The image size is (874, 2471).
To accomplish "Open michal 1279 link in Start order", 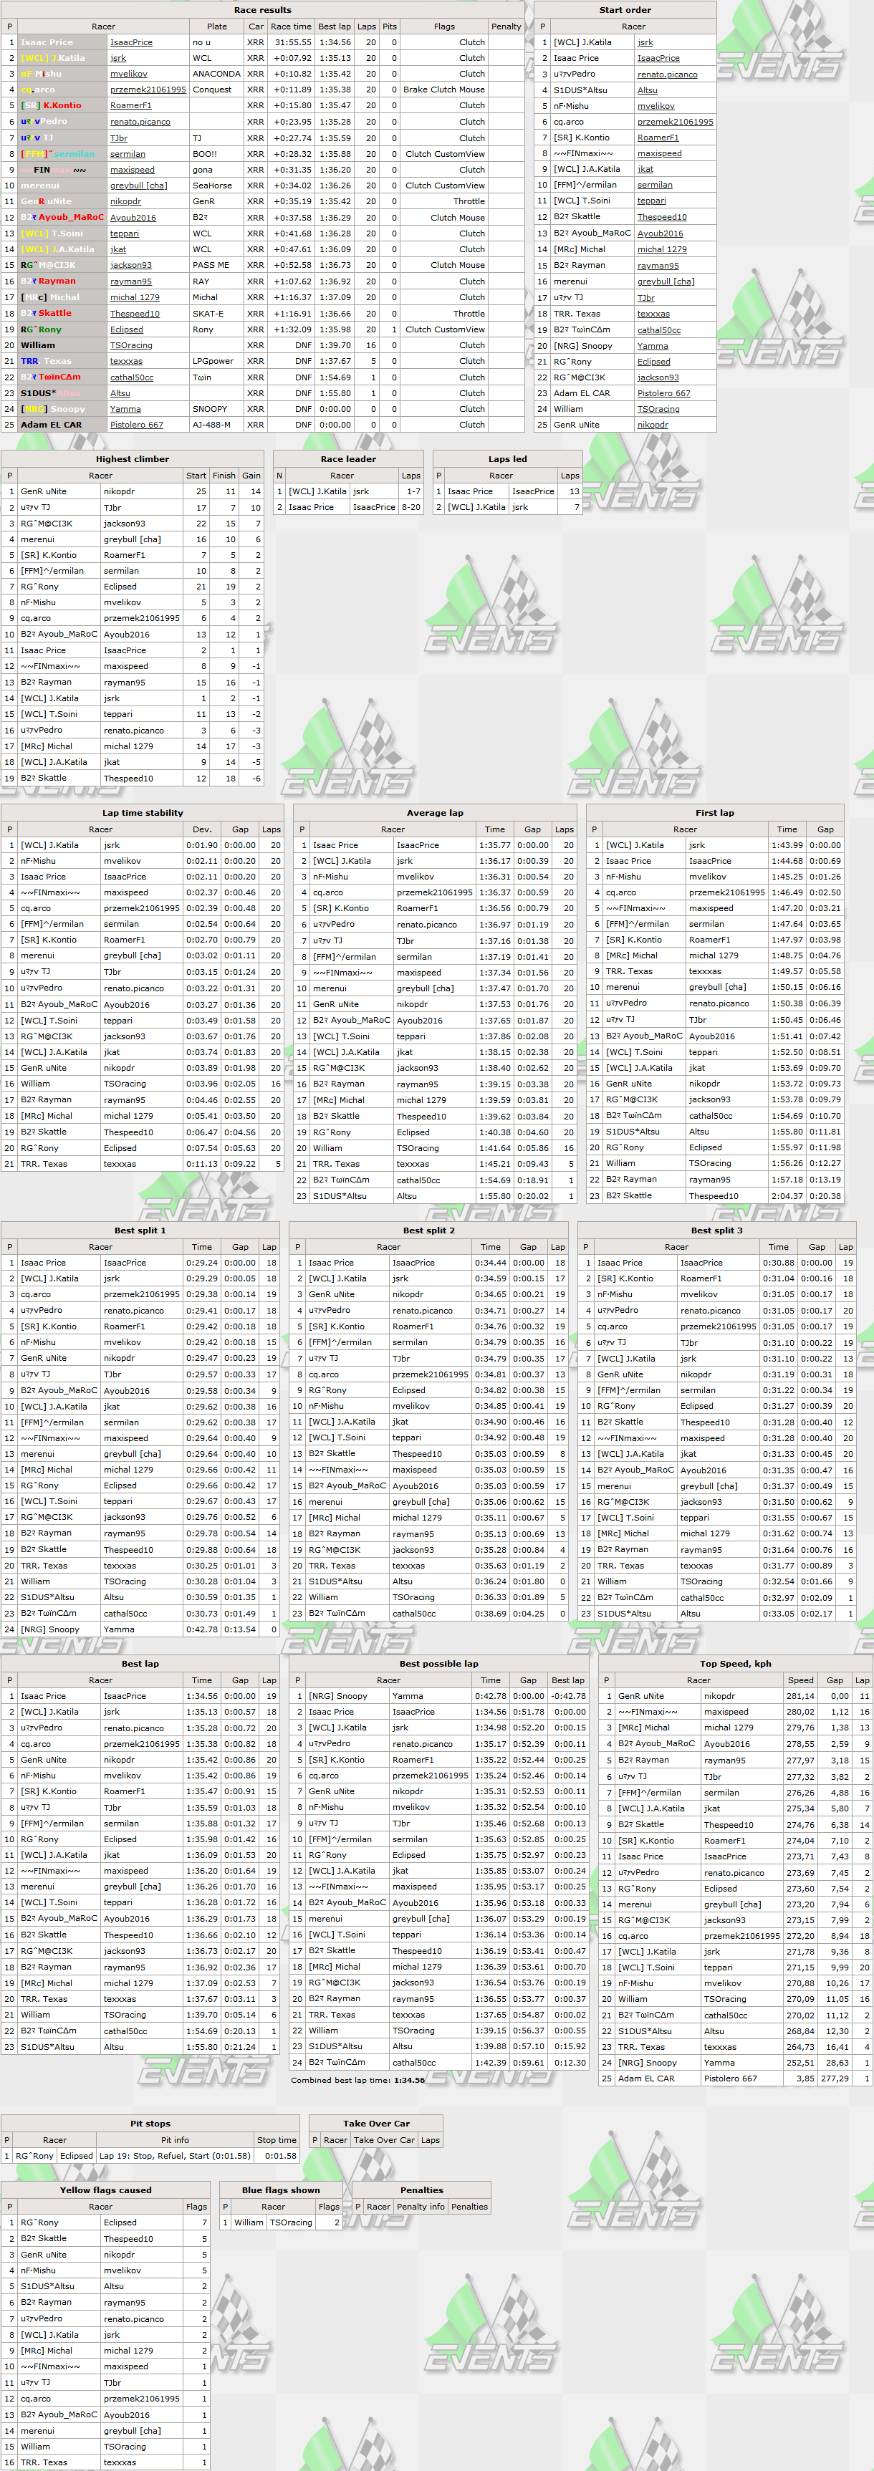I will 662,249.
